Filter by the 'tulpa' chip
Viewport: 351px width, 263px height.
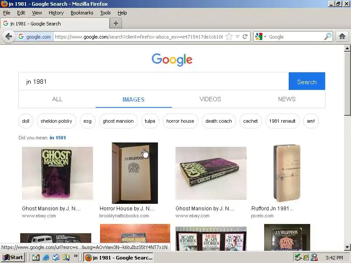click(x=150, y=121)
